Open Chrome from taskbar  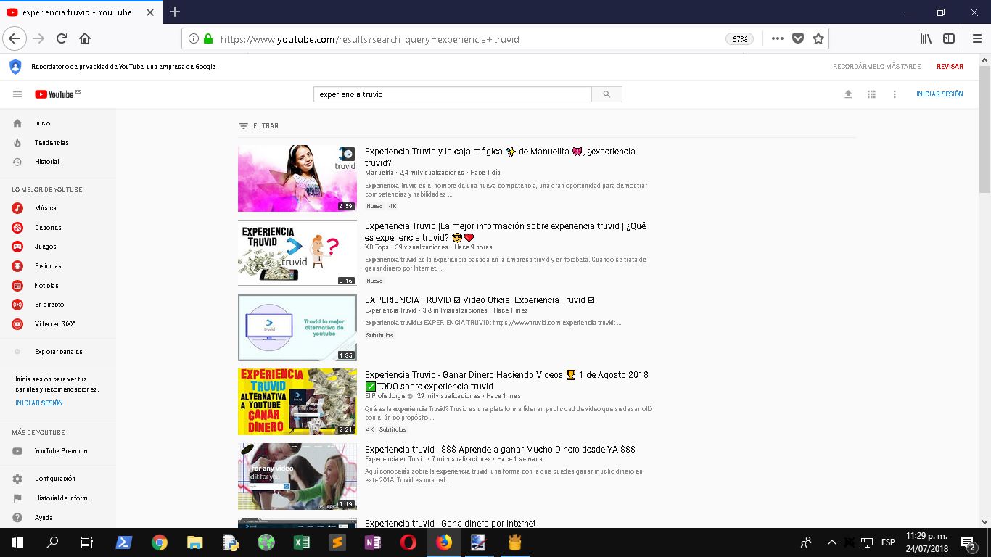(160, 542)
